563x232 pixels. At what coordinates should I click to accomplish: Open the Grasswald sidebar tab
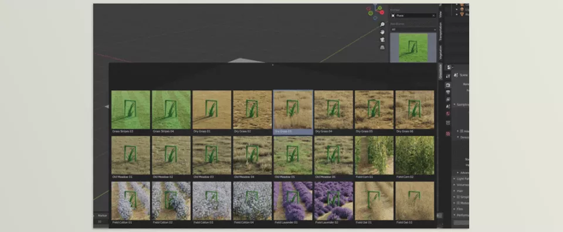click(440, 71)
